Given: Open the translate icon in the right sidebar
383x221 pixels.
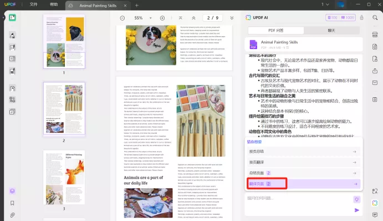Looking at the screenshot, I should [375, 191].
